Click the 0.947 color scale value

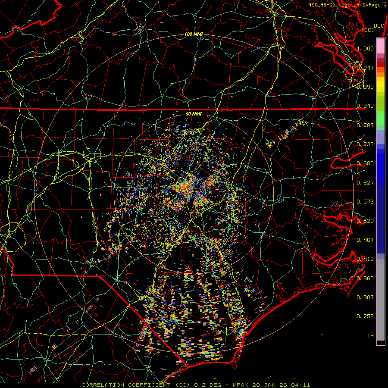point(365,68)
